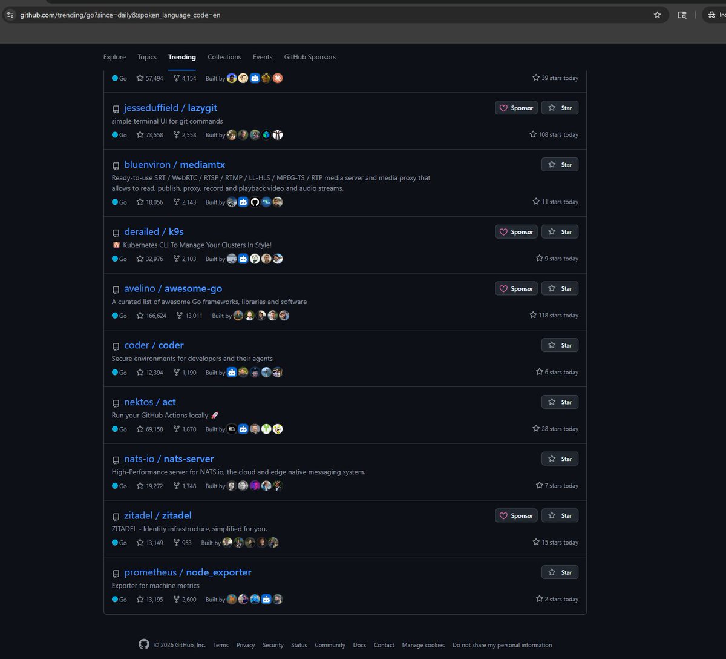Open stargazers count 13,195 for node_exporter
Screen dimensions: 726x659
tap(149, 600)
